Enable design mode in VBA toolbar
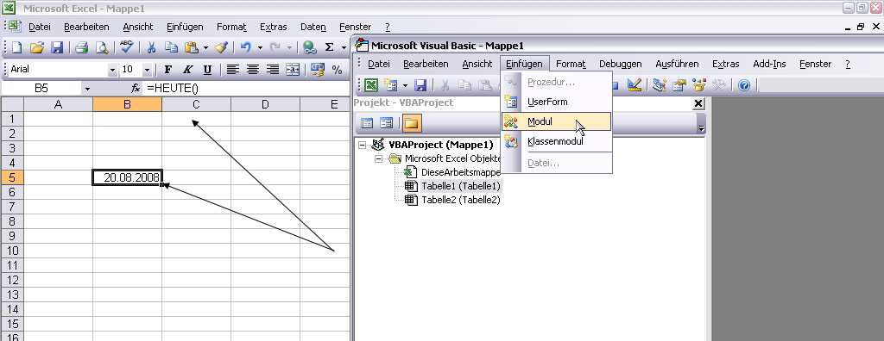Screen dimensions: 884x341 pos(635,85)
